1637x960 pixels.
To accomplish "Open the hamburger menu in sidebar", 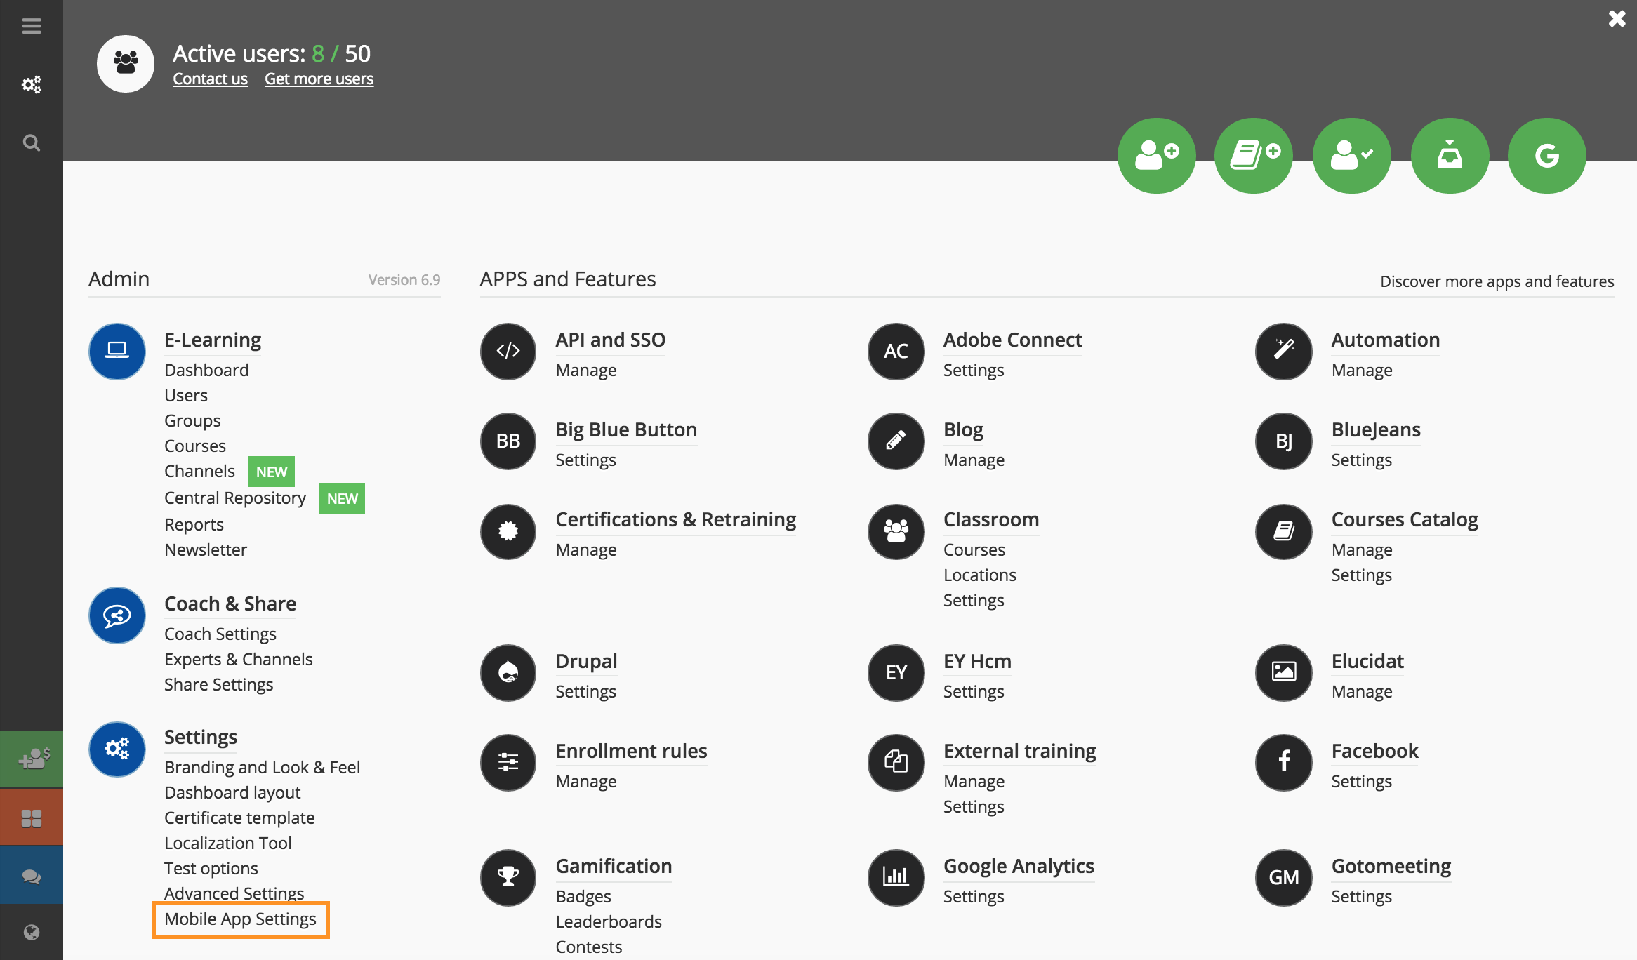I will point(31,26).
